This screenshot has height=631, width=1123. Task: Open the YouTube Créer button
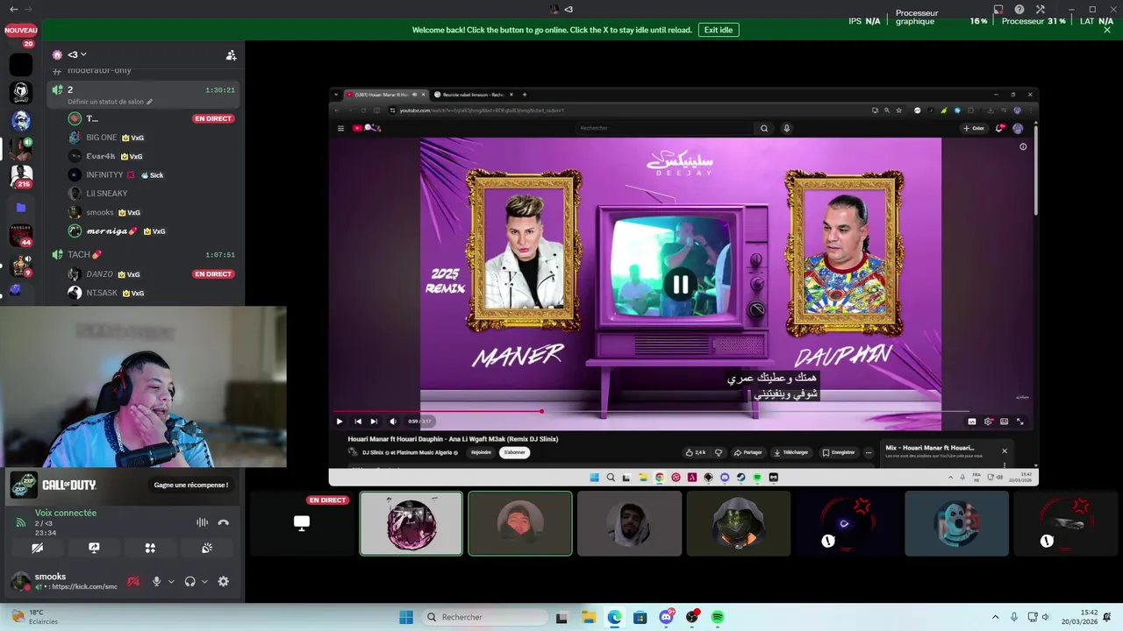[x=973, y=128]
